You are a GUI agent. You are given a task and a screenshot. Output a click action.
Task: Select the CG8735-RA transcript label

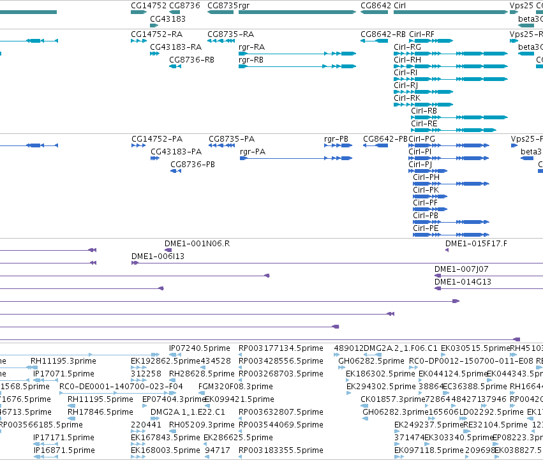(230, 34)
